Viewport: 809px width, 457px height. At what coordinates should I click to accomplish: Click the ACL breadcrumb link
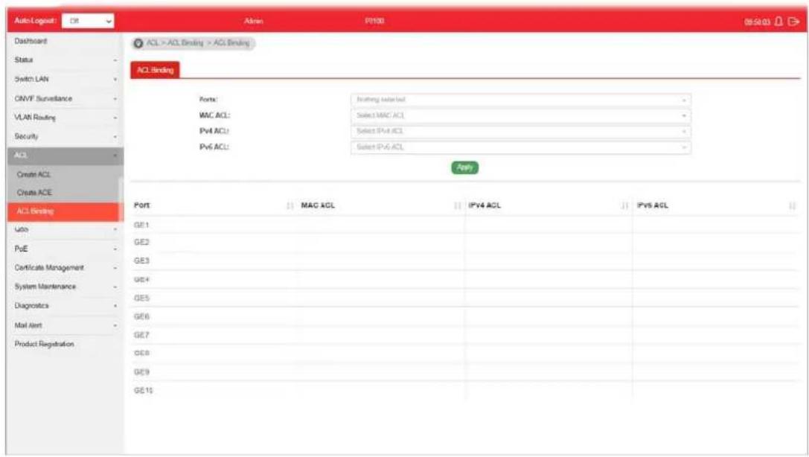tap(153, 43)
